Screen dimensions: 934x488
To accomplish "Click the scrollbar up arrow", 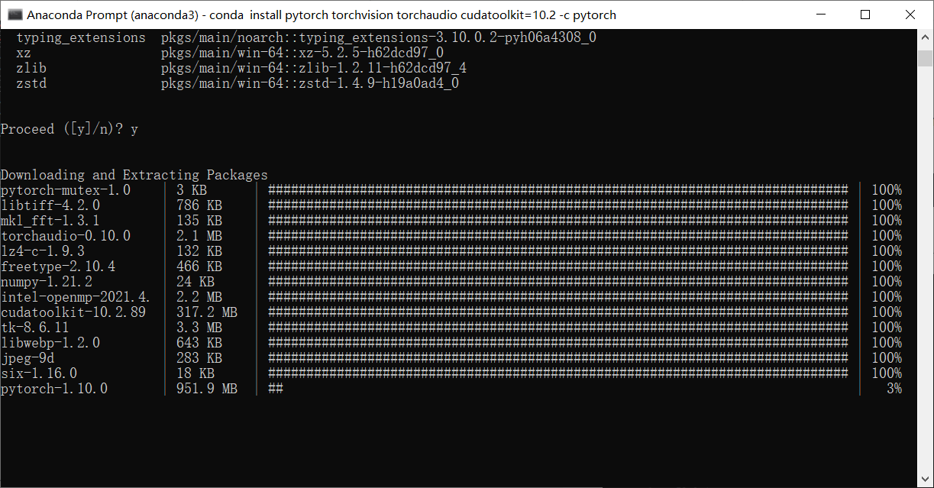I will coord(925,37).
